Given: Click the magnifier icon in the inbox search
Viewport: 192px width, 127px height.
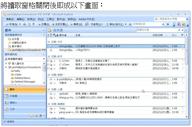Looking at the screenshot, I should [179, 30].
